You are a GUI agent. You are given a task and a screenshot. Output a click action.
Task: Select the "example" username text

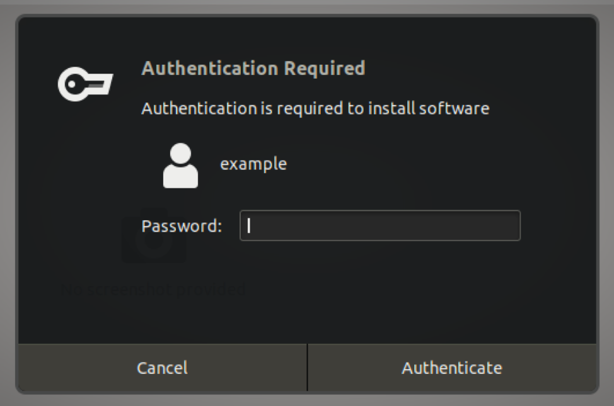tap(253, 164)
